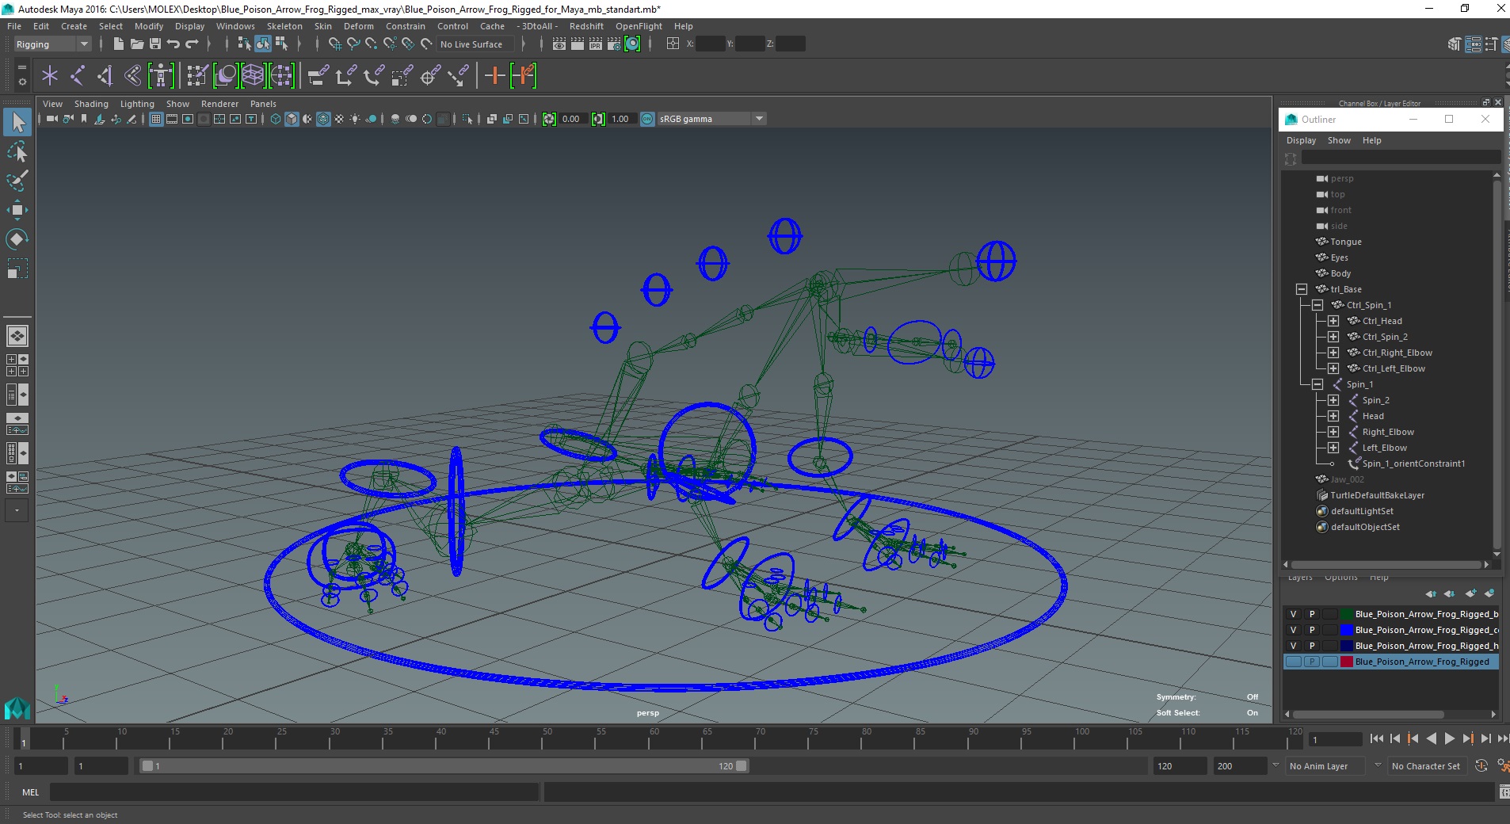Screen dimensions: 1510x824
Task: Create a new display layer icon
Action: point(1470,593)
